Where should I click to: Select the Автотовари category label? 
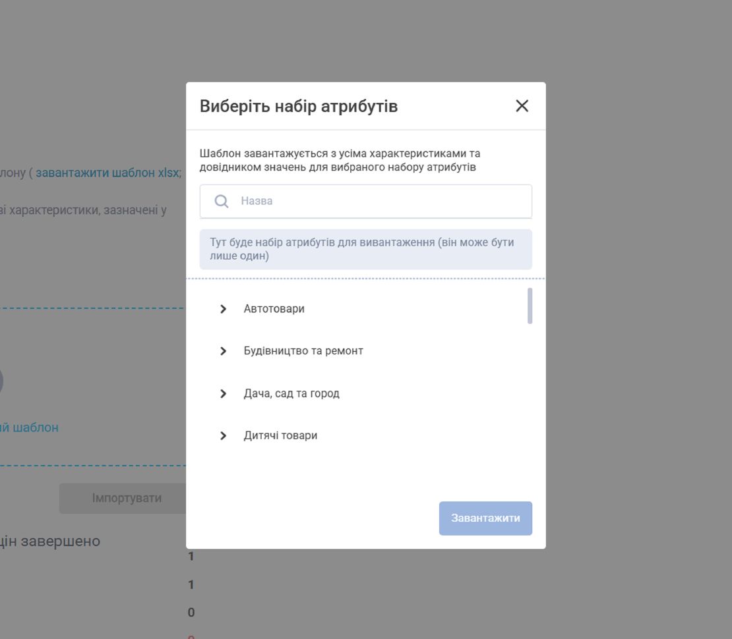click(x=274, y=309)
